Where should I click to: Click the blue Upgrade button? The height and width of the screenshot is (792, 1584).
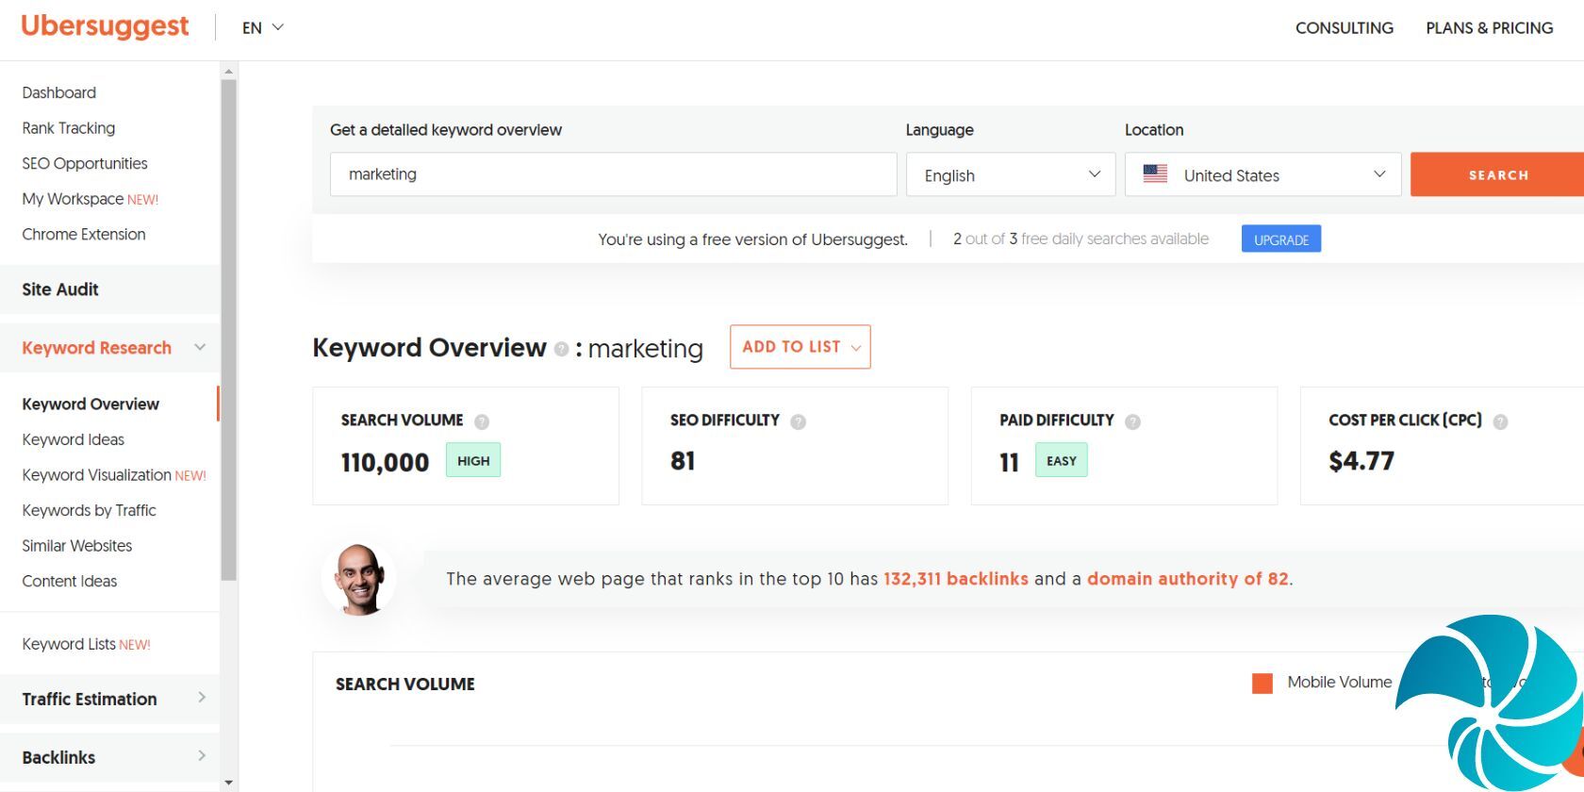(1280, 239)
